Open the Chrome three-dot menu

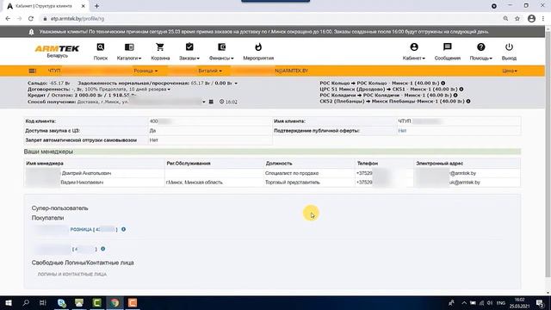[543, 19]
